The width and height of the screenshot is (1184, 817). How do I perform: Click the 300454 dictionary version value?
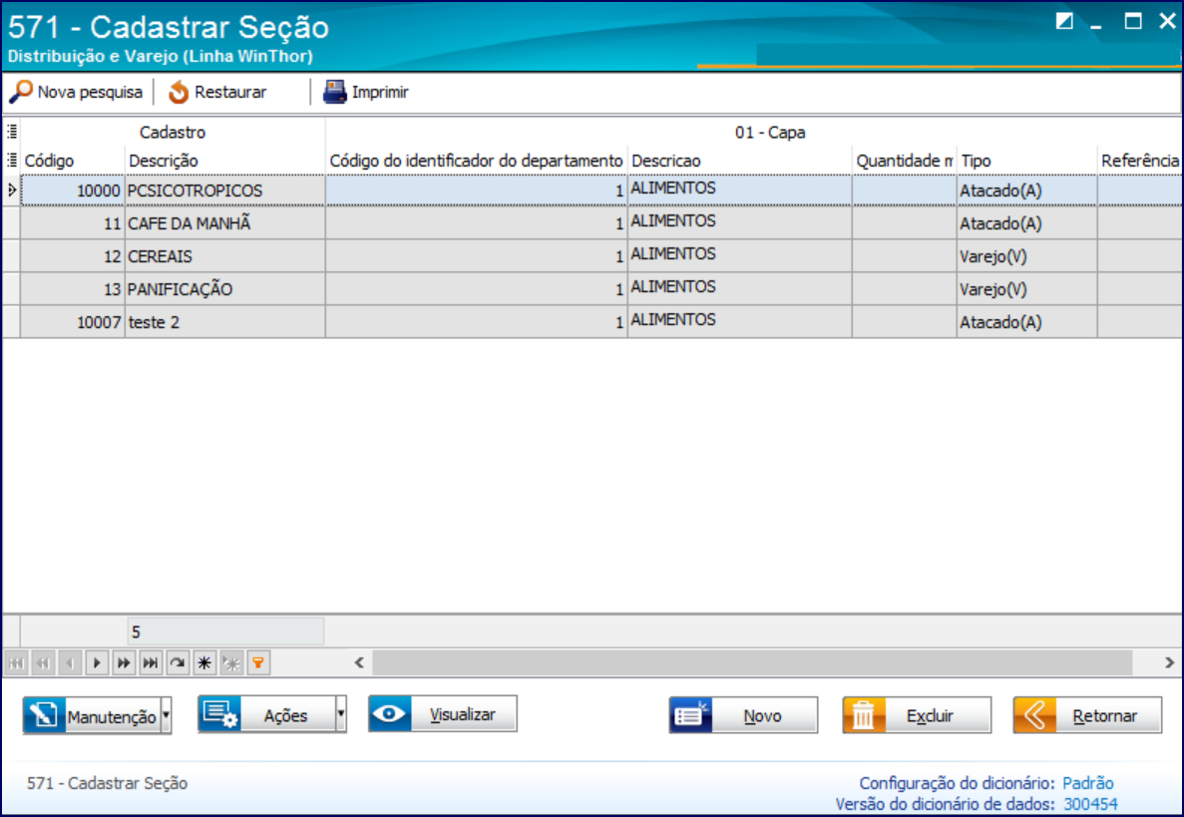point(1090,804)
